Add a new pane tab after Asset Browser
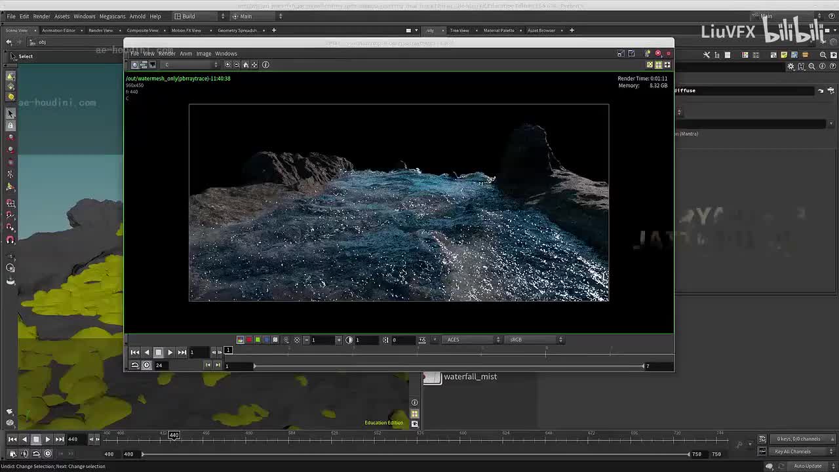 coord(572,30)
